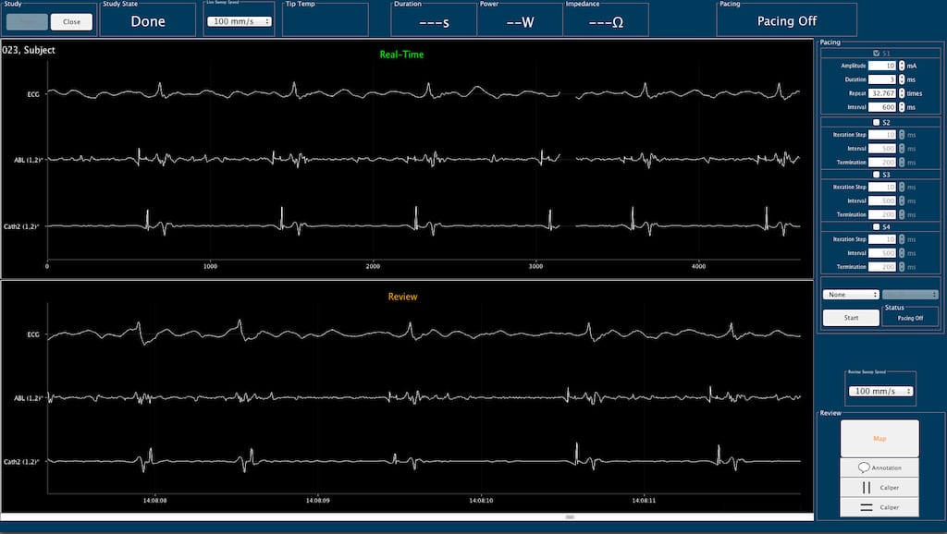
Task: Focus the S1 Interval input field
Action: pos(882,107)
